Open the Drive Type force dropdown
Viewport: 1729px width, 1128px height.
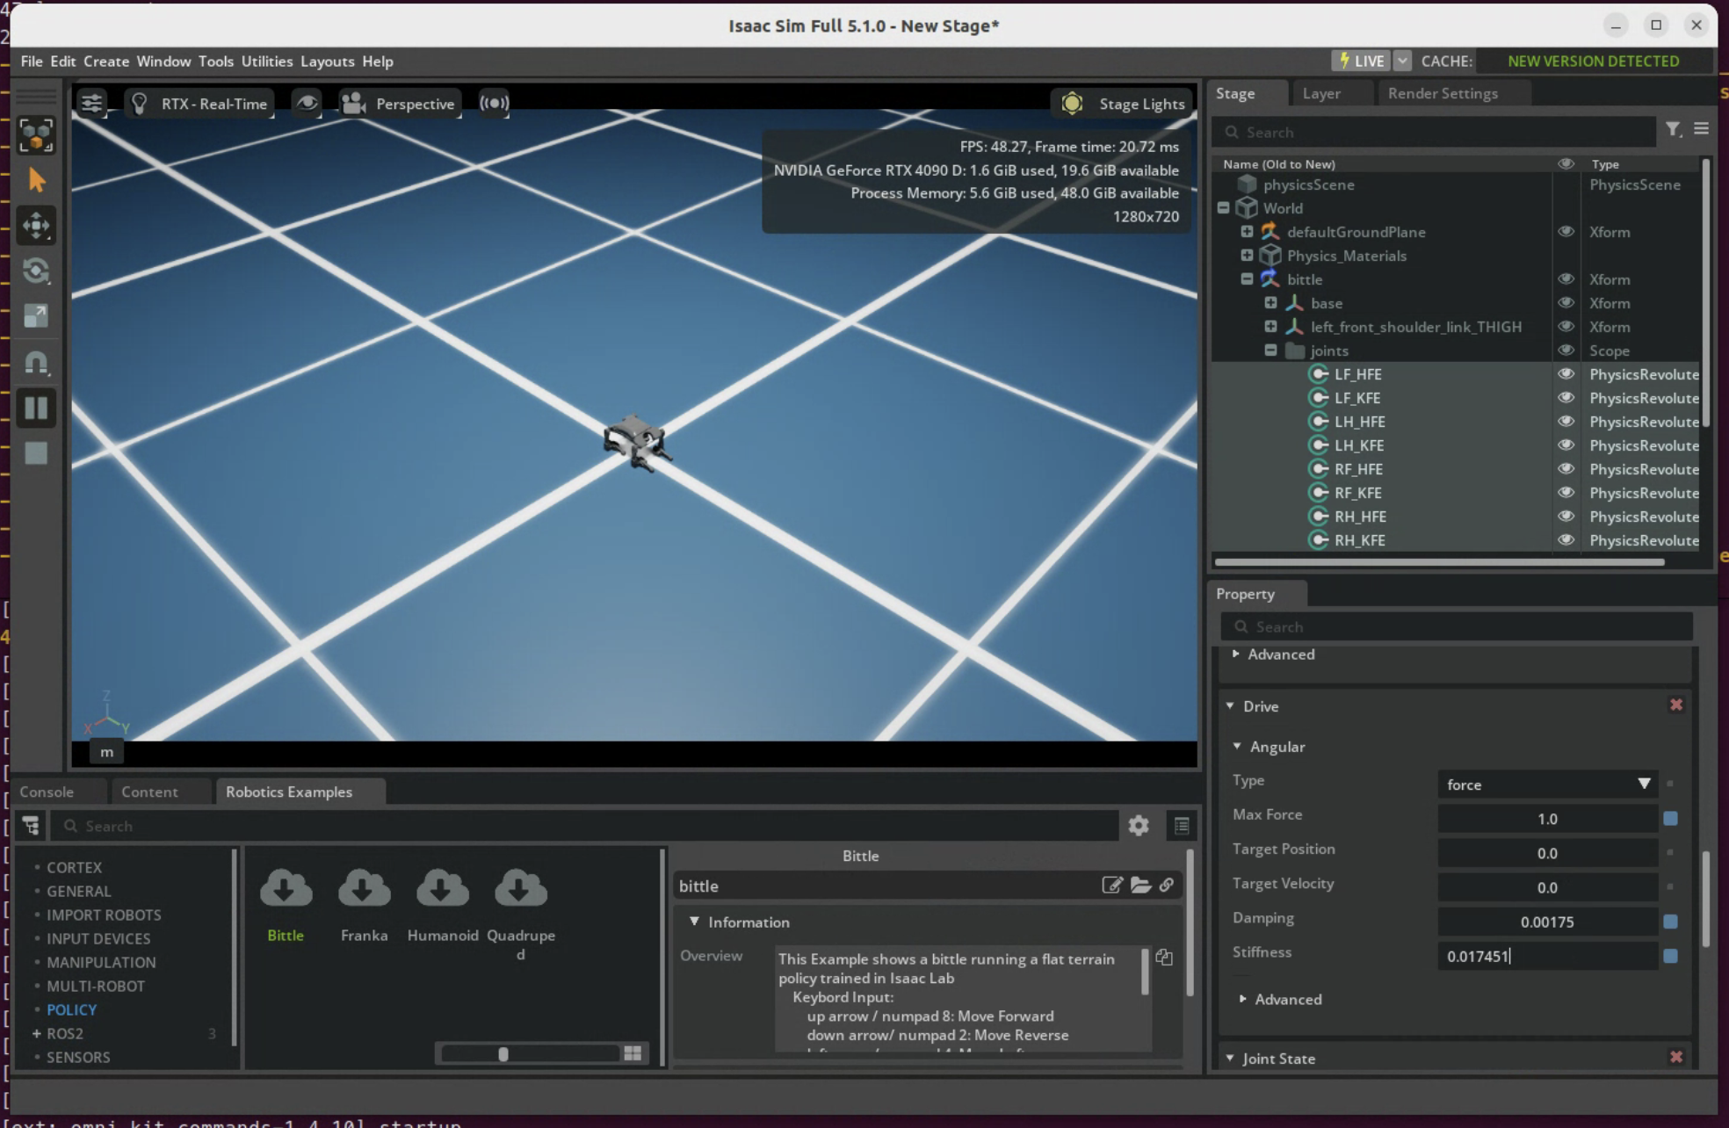coord(1547,784)
